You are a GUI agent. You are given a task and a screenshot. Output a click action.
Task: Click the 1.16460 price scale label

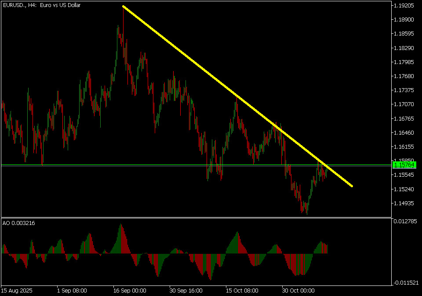pyautogui.click(x=404, y=132)
